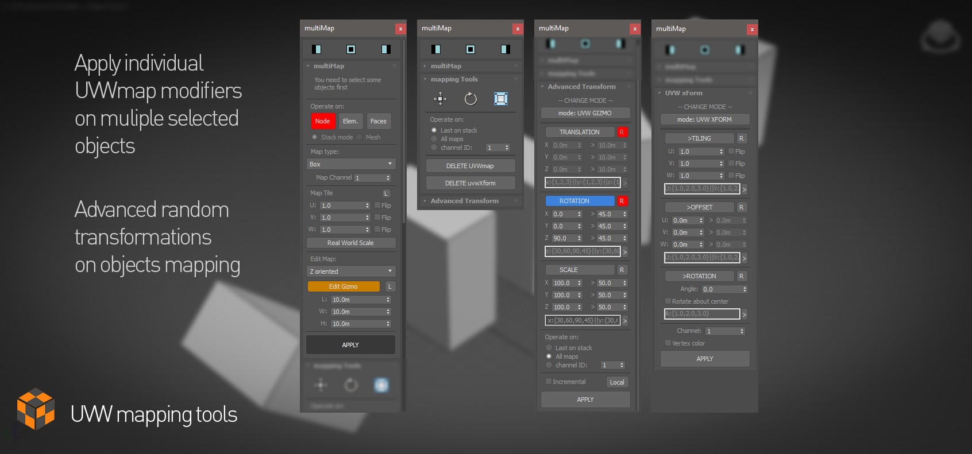The height and width of the screenshot is (454, 972).
Task: Open the Map type dropdown showing Box
Action: click(351, 164)
